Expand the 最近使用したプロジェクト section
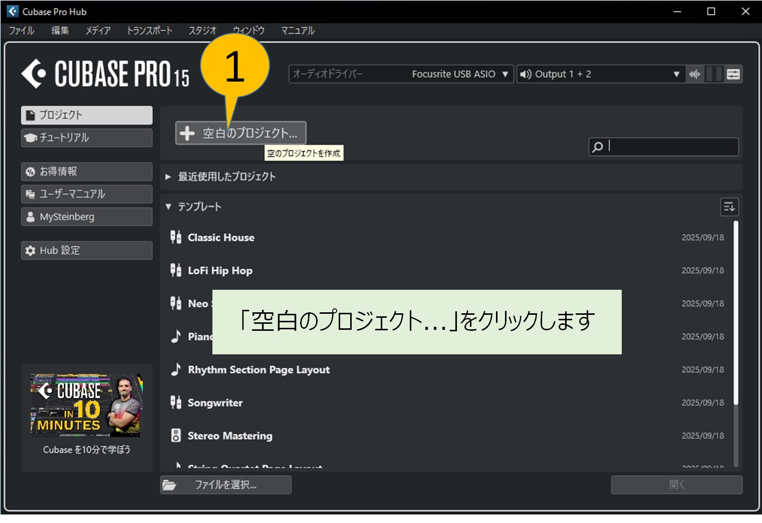 (x=168, y=177)
